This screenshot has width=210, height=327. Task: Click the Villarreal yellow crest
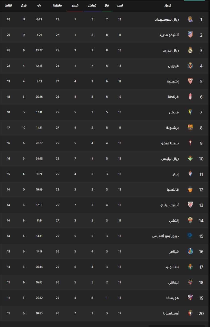click(x=190, y=66)
